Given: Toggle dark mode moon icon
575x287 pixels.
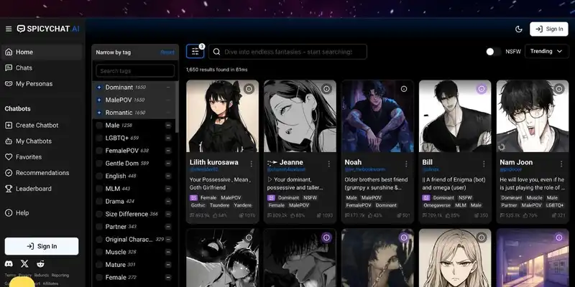Looking at the screenshot, I should pos(518,29).
